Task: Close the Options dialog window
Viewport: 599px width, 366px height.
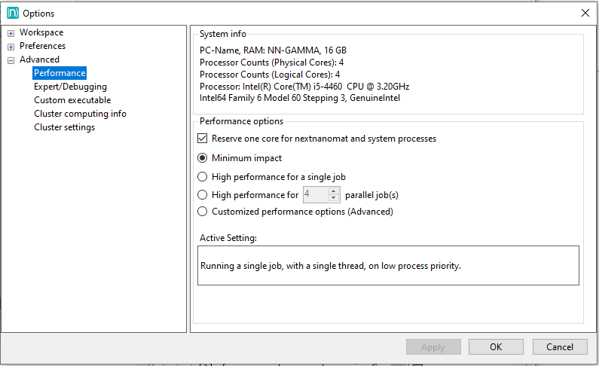Action: click(585, 13)
